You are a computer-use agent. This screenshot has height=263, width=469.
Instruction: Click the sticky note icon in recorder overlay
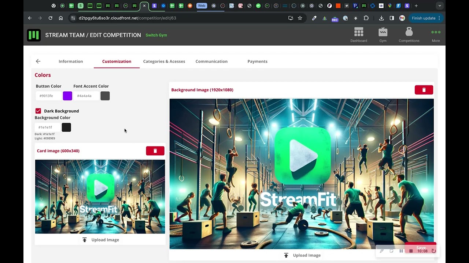tap(392, 251)
